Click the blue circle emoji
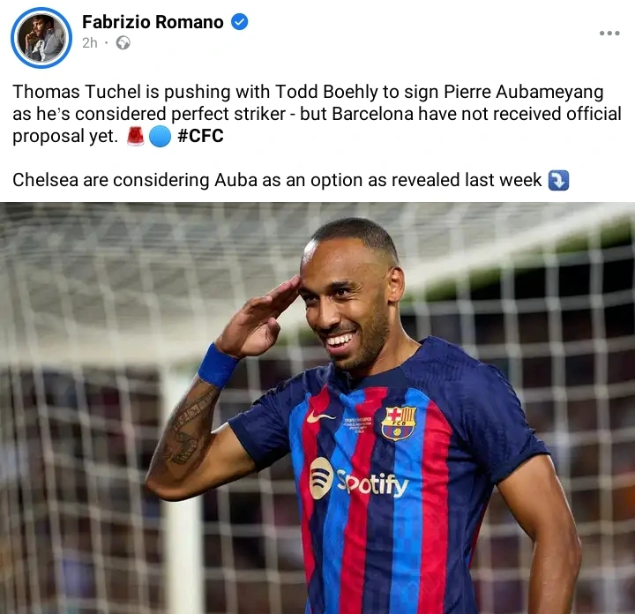Image resolution: width=635 pixels, height=614 pixels. (x=160, y=137)
